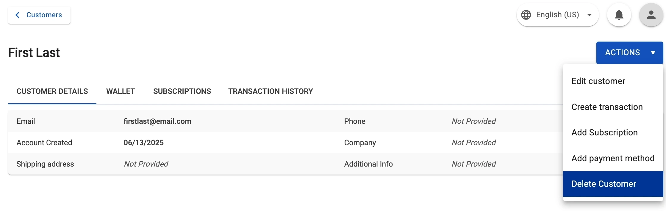Switch to the Wallet tab
The image size is (666, 212).
pos(121,91)
